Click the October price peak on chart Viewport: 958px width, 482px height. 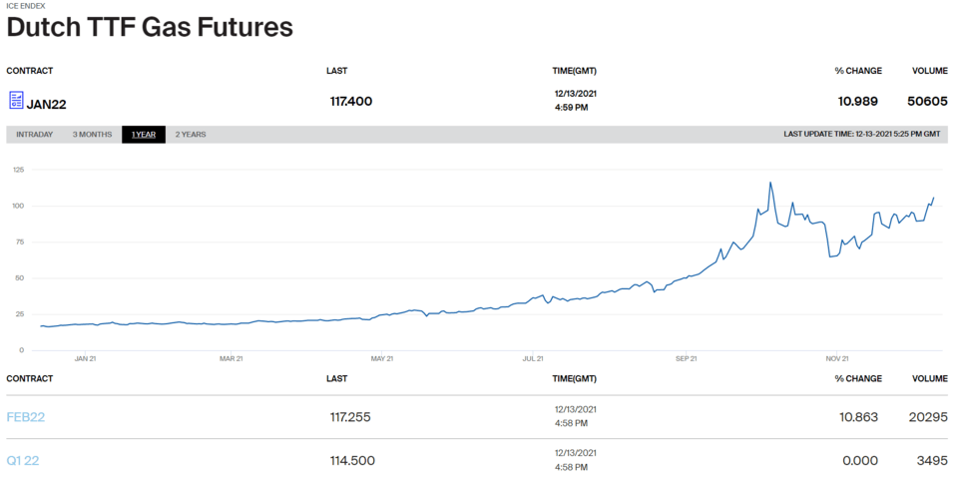click(770, 182)
